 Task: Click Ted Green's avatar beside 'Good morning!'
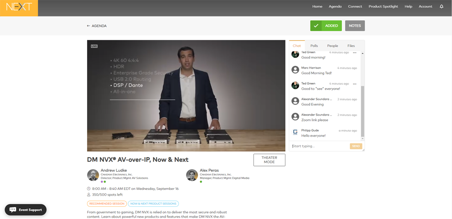click(x=295, y=54)
